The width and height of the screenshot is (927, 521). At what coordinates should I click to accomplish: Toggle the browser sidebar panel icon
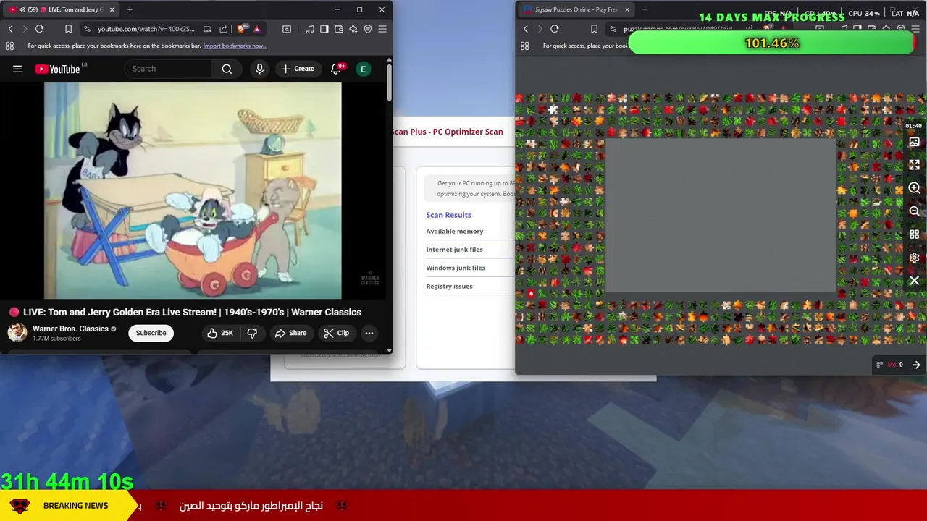coord(324,29)
